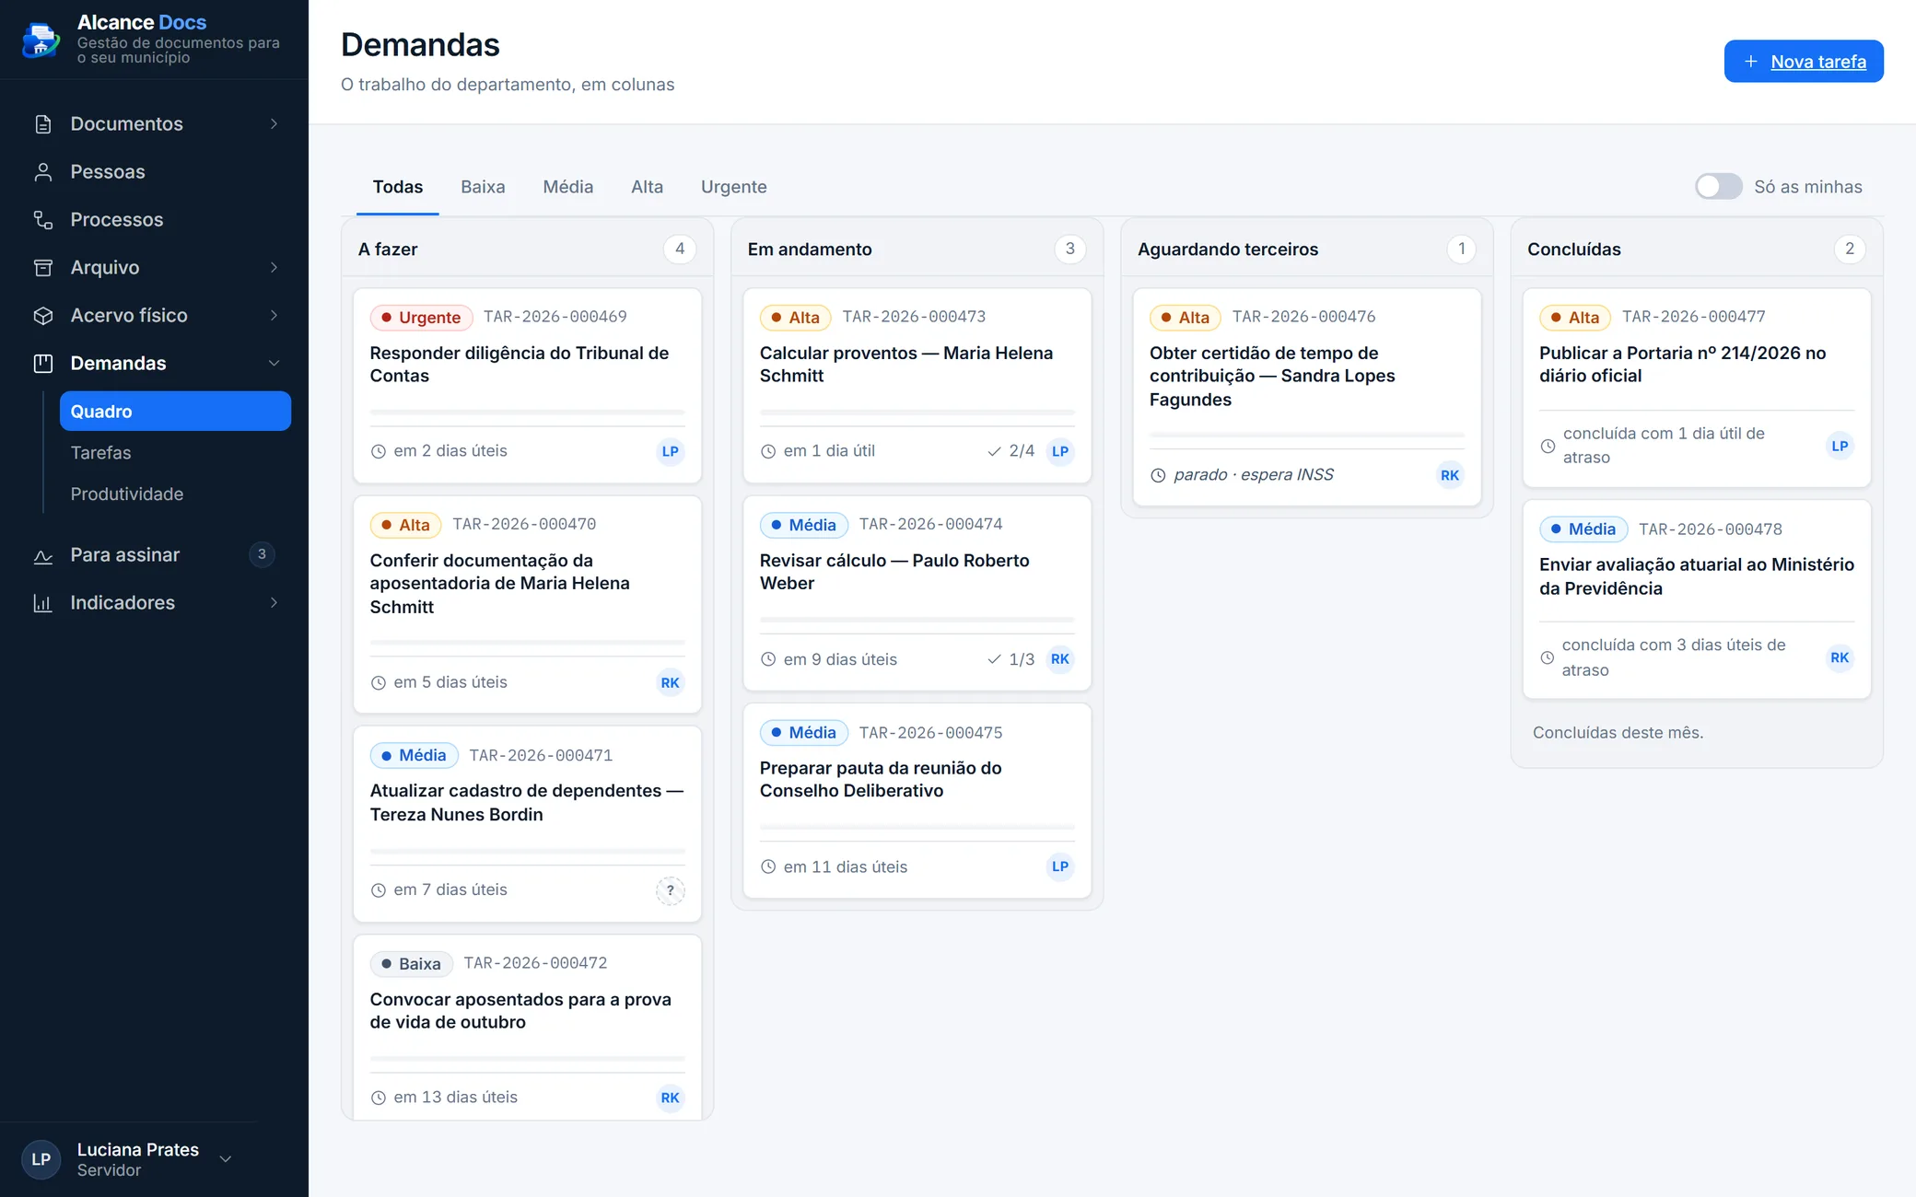Click the Alcance Docs logo icon
Viewport: 1916px width, 1197px height.
coord(41,40)
